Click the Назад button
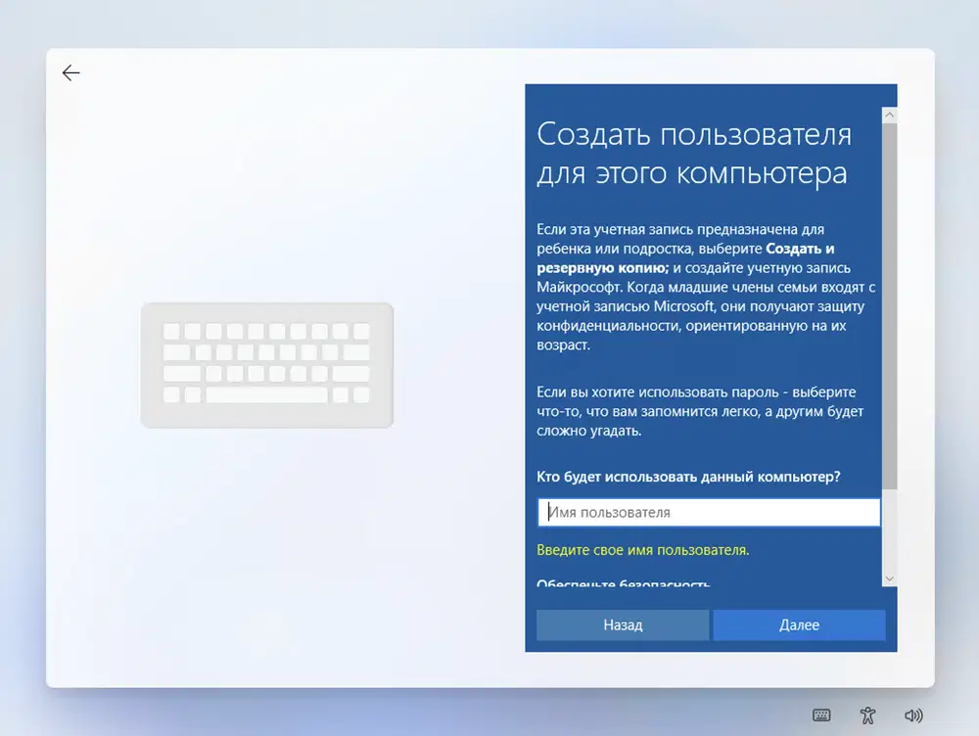The image size is (979, 736). tap(623, 624)
